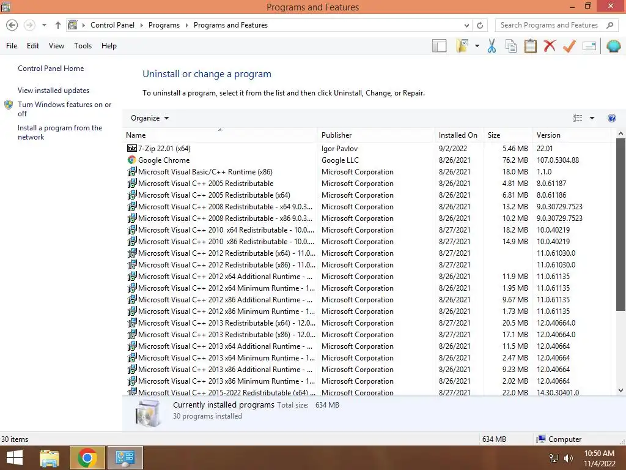The height and width of the screenshot is (470, 626).
Task: Go up one level with the Up arrow
Action: (x=58, y=25)
